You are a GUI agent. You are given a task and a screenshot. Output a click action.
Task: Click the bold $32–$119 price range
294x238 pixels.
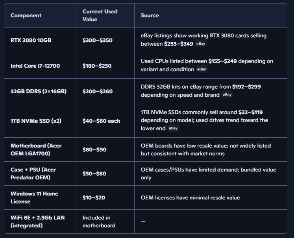(x=250, y=112)
